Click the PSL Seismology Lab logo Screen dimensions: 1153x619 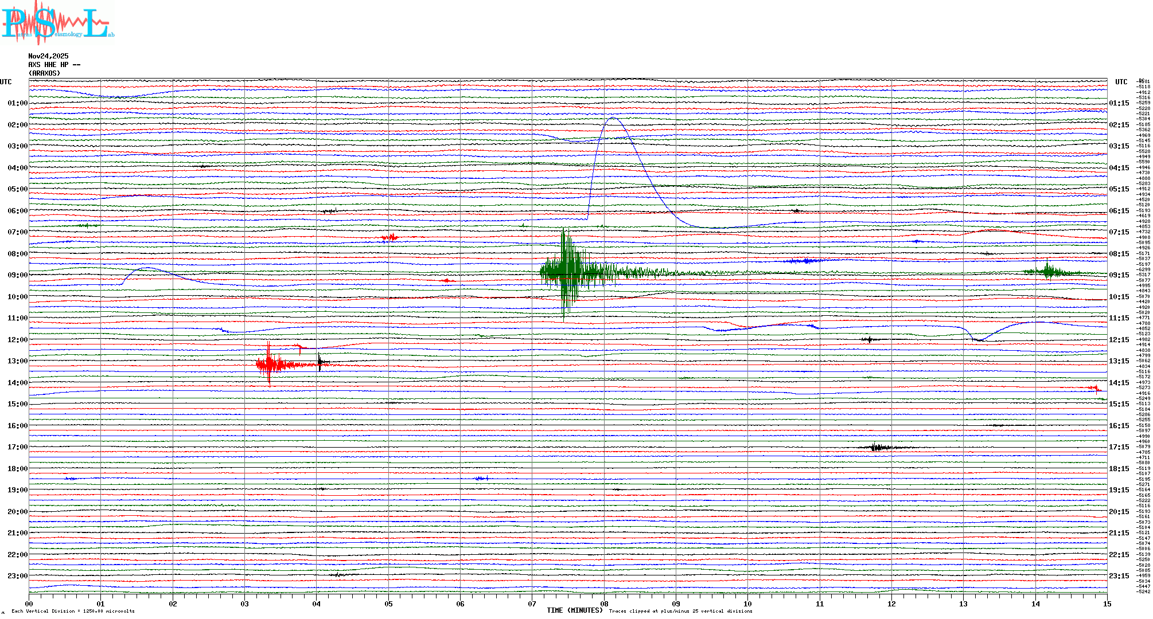point(57,23)
